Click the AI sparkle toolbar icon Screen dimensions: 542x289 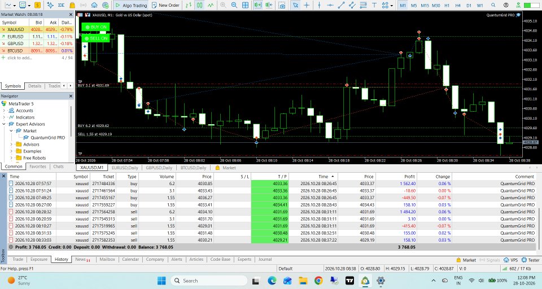[50, 5]
